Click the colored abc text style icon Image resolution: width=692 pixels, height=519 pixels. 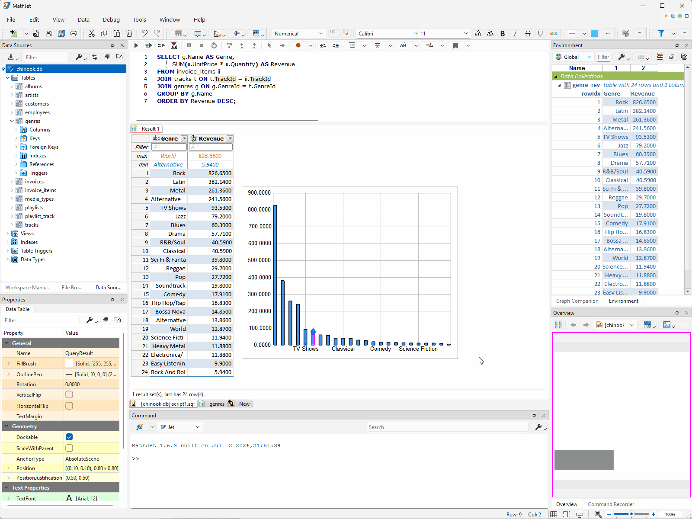553,33
